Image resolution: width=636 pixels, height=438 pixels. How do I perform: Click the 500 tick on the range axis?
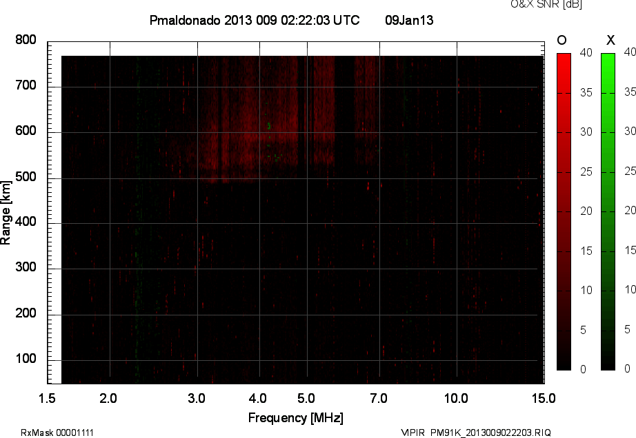(26, 178)
